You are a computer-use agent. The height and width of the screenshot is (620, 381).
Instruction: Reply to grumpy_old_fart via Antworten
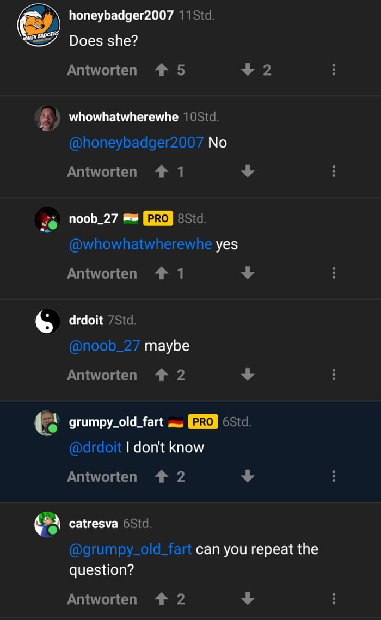tap(102, 477)
